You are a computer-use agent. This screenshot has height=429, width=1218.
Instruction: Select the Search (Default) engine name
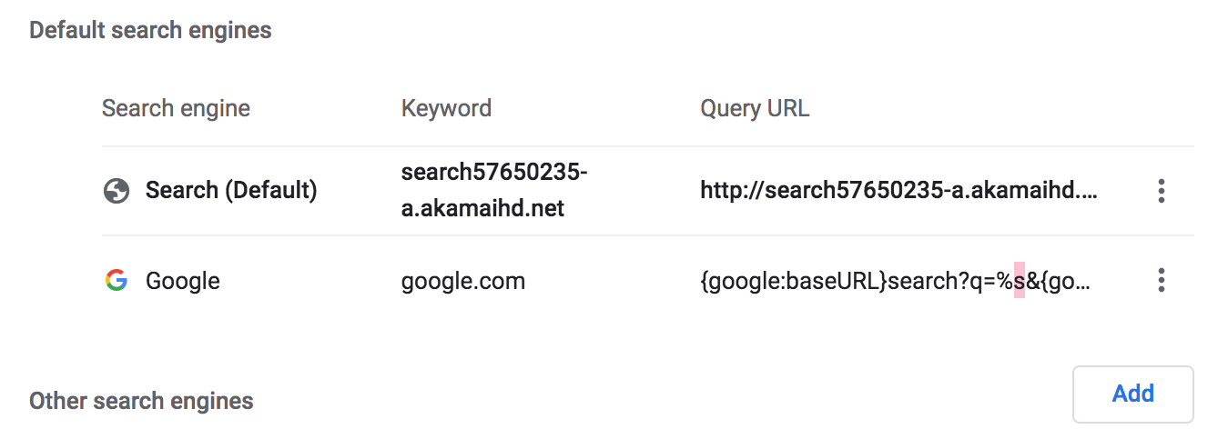[x=231, y=191]
